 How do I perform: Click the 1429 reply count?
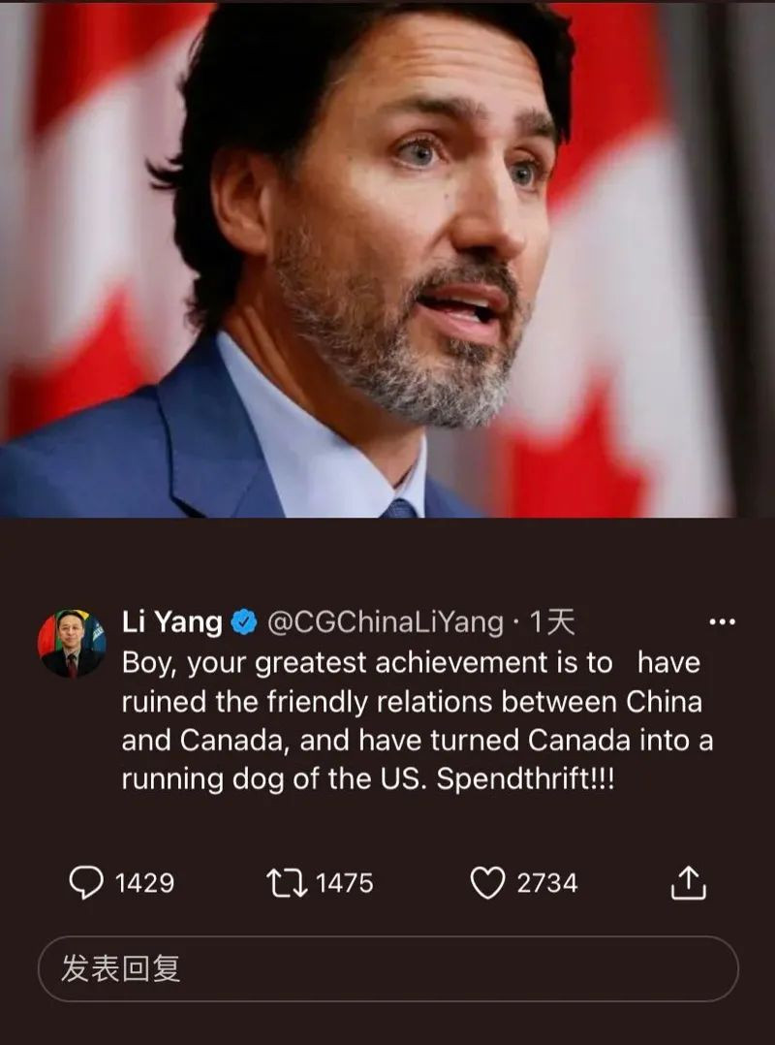pos(144,883)
